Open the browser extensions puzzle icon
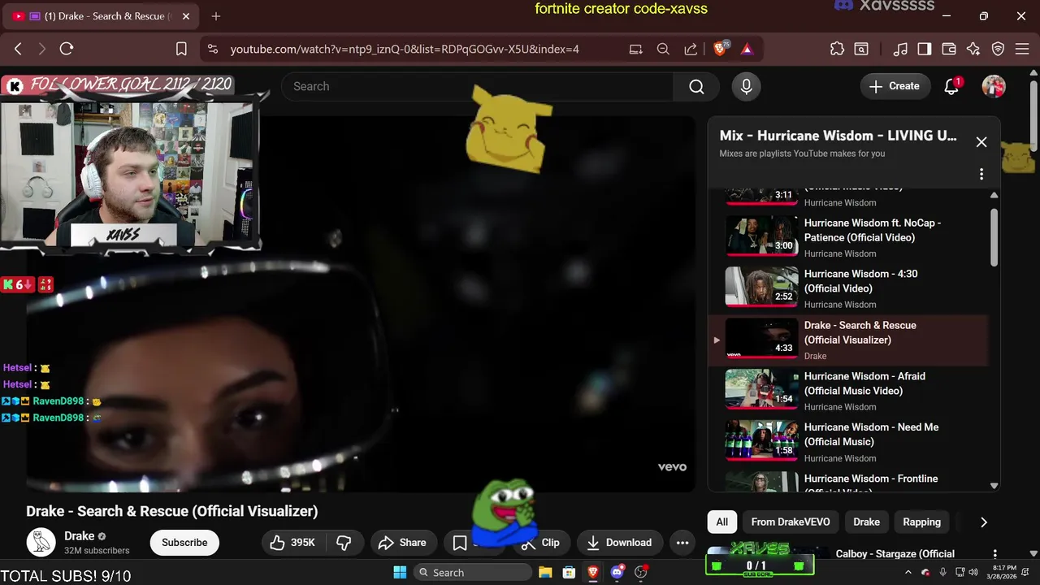The width and height of the screenshot is (1040, 585). coord(837,49)
